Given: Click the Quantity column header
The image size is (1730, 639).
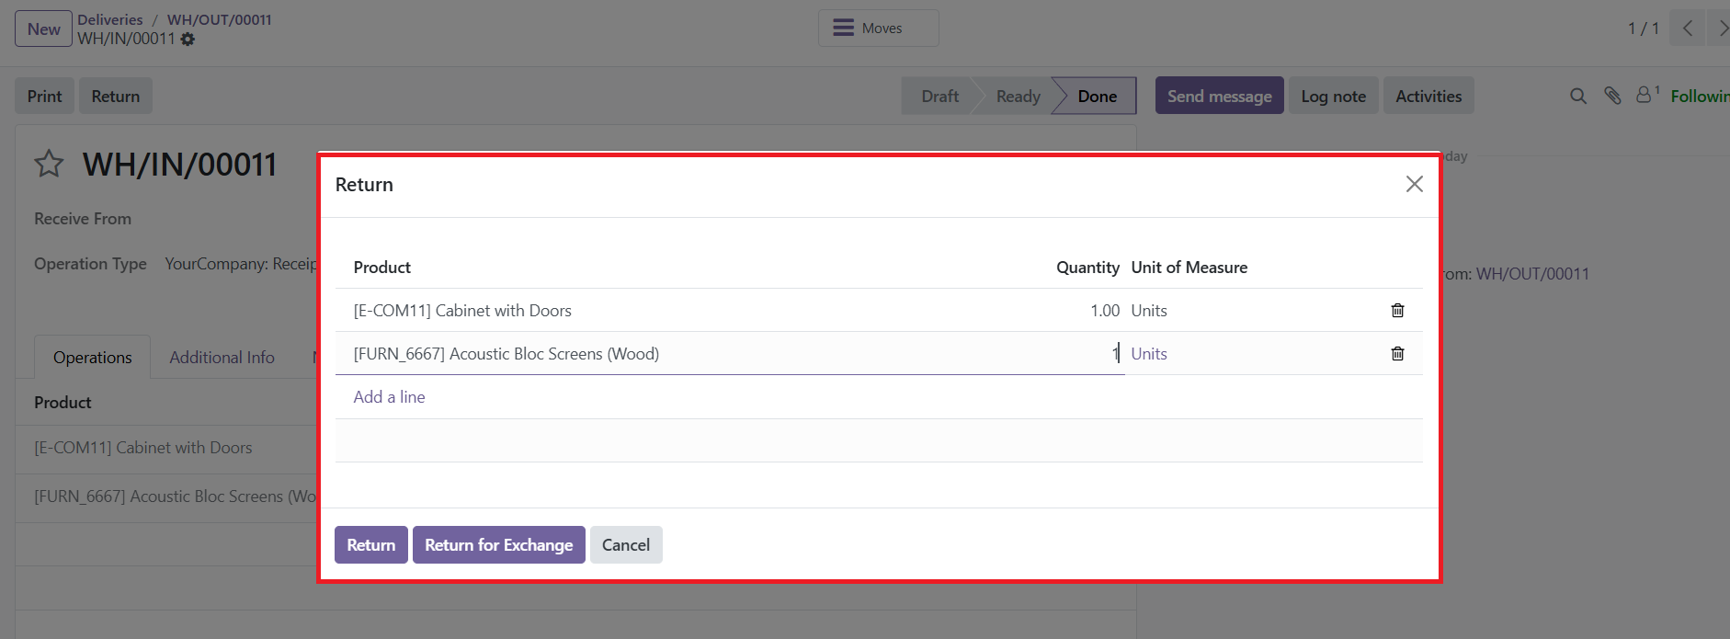Looking at the screenshot, I should 1087,268.
